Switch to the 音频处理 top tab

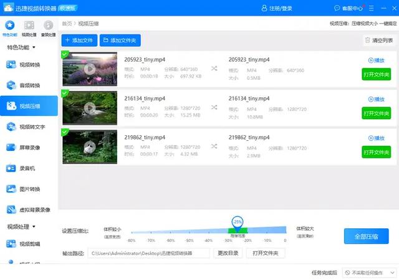coord(49,29)
